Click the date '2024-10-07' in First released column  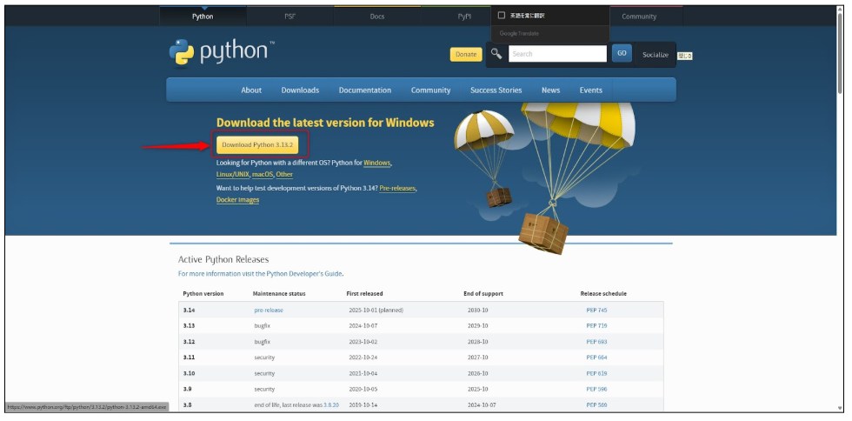364,326
